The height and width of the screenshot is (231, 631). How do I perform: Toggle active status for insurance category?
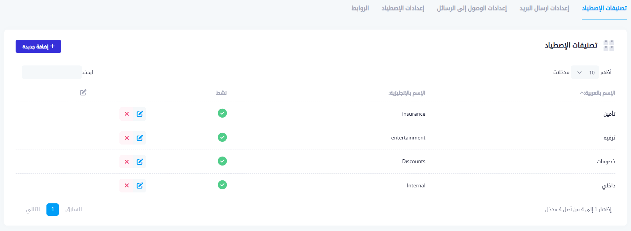222,113
